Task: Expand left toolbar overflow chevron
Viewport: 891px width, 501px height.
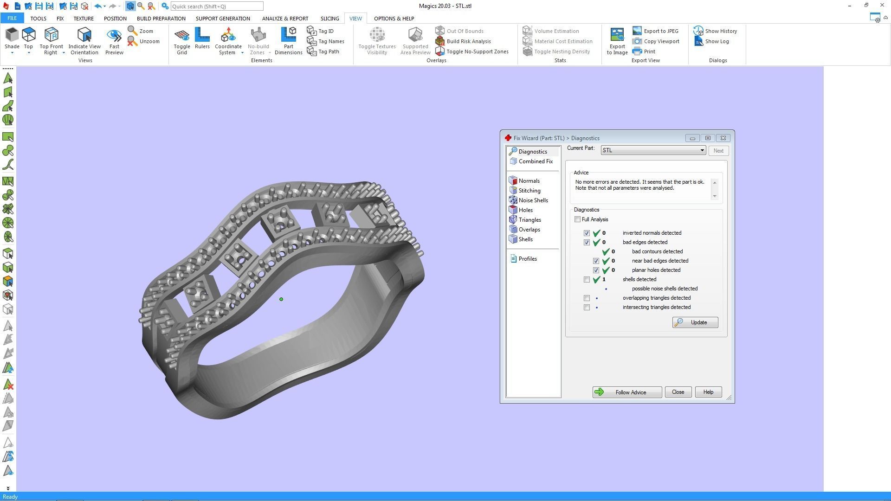Action: 8,488
